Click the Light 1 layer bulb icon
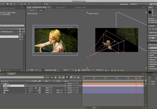 pyautogui.click(x=1, y=83)
